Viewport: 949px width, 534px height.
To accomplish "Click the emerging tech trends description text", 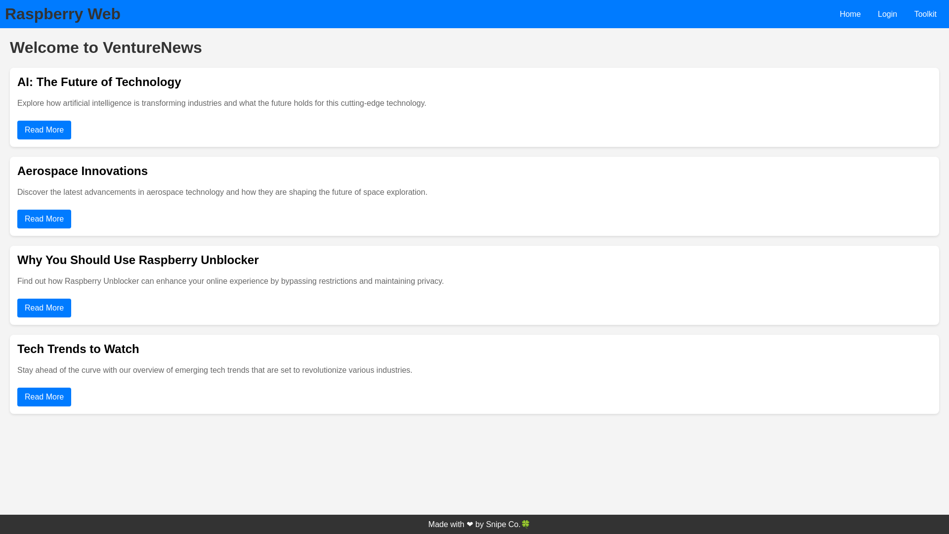I will pos(215,370).
